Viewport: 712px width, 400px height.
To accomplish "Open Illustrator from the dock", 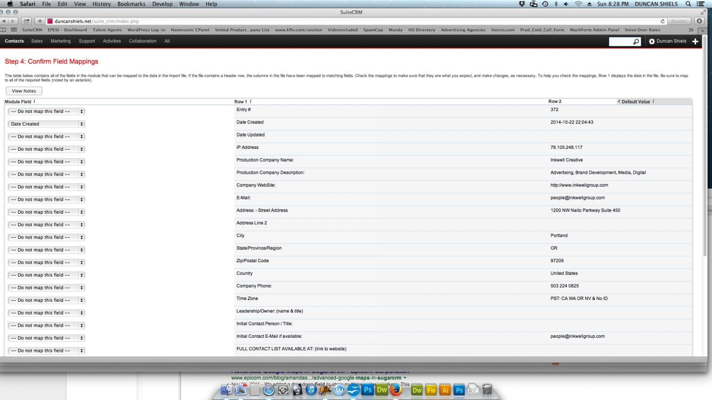I will (445, 390).
